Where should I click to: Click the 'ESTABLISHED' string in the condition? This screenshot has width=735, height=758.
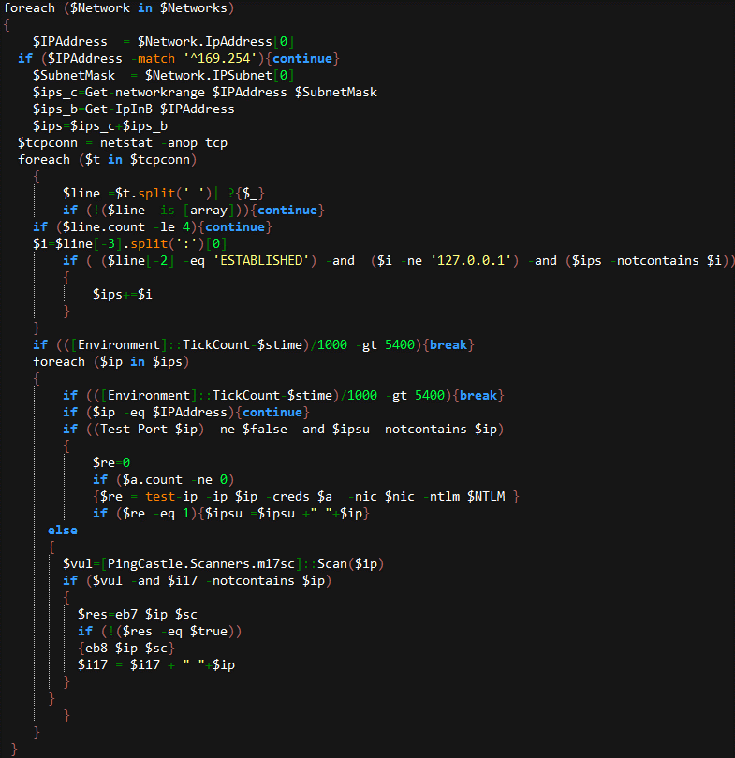pyautogui.click(x=264, y=260)
